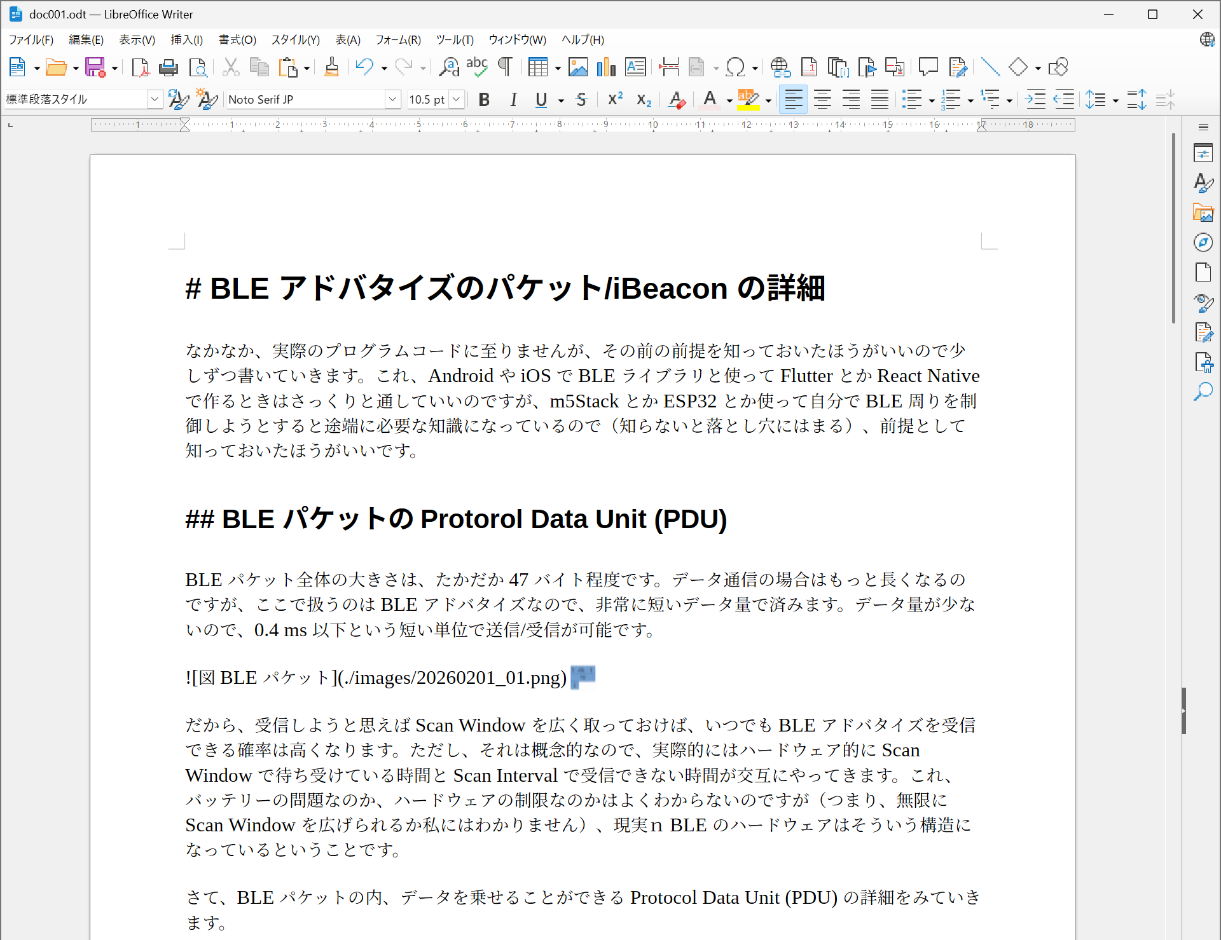1221x940 pixels.
Task: Open the Noto Serif JP font list
Action: coord(392,99)
